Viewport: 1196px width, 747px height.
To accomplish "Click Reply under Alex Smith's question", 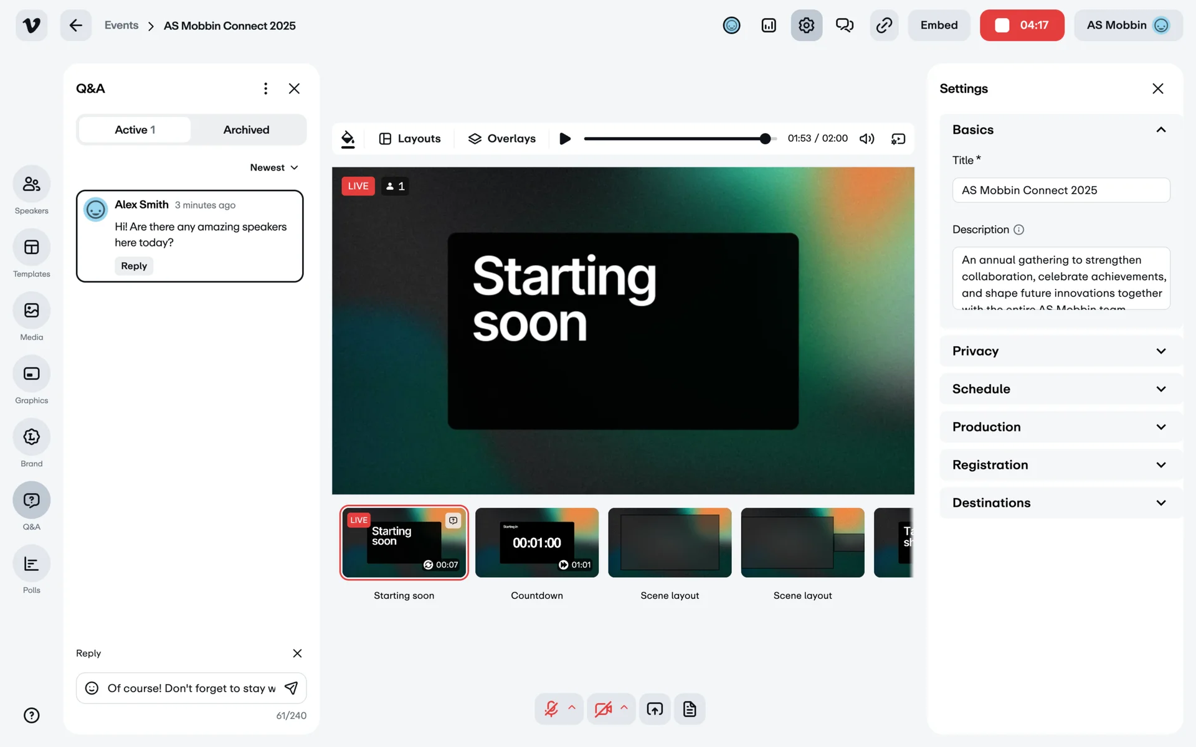I will [134, 266].
